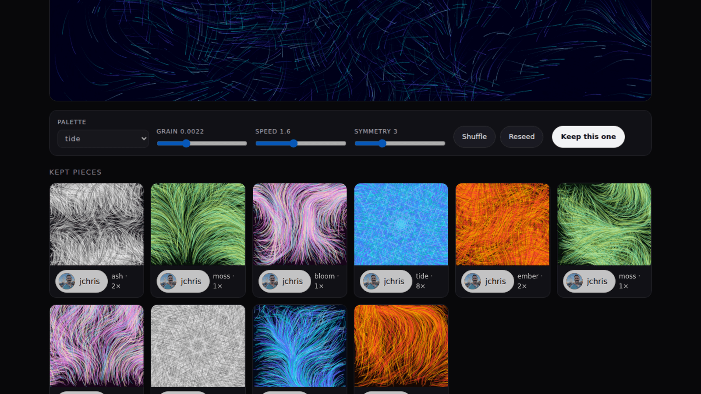
Task: Open the bloom 1× pink piece thumbnail
Action: point(300,224)
